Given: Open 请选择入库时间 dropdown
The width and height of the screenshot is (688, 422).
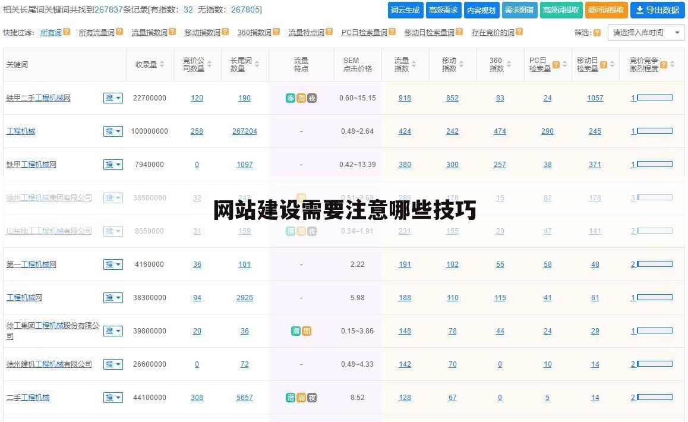Looking at the screenshot, I should [x=646, y=33].
